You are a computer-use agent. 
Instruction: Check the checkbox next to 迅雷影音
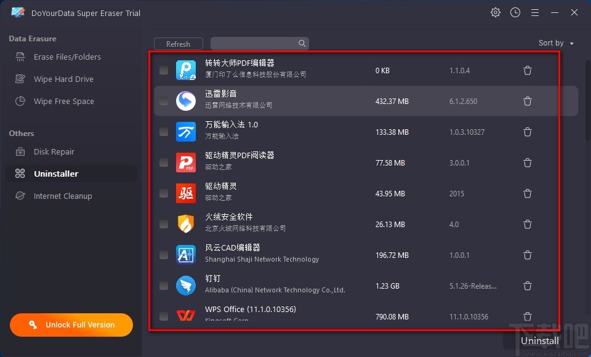point(163,101)
